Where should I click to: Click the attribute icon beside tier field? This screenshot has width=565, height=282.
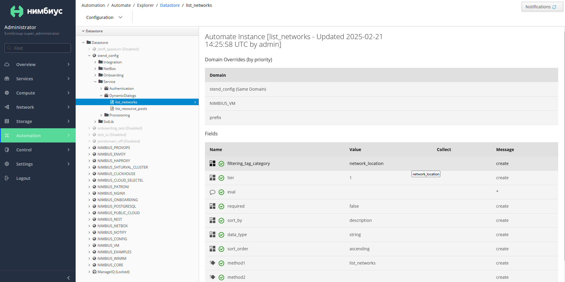[212, 177]
